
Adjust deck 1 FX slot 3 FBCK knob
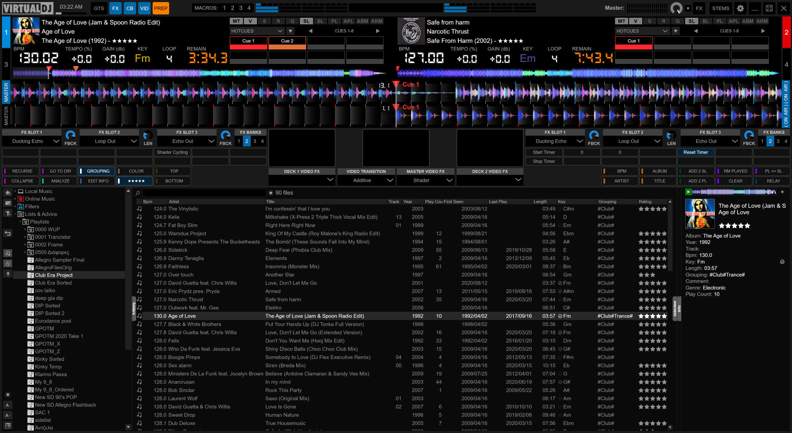click(226, 135)
